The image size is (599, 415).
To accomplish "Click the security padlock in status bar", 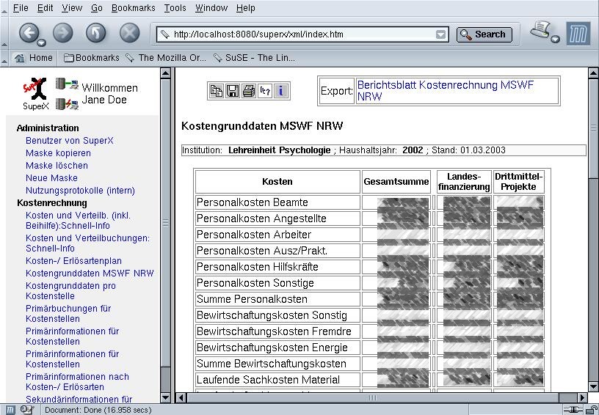I will (591, 410).
